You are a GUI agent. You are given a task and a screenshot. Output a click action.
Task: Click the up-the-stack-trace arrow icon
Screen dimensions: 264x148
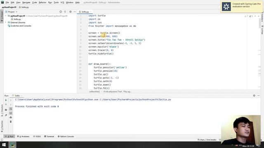11,100
